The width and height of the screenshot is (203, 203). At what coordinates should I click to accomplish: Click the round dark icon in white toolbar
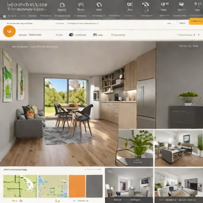[71, 35]
